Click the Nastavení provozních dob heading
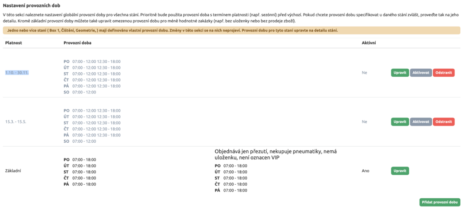463x210 pixels. [32, 5]
